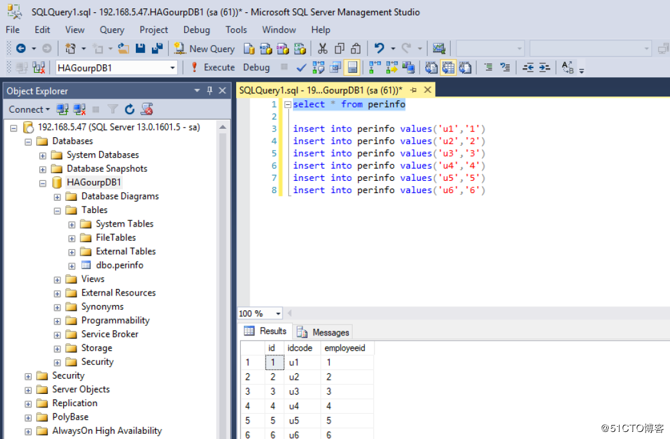
Task: Click the Uncomment Selected Lines icon
Action: [x=505, y=68]
